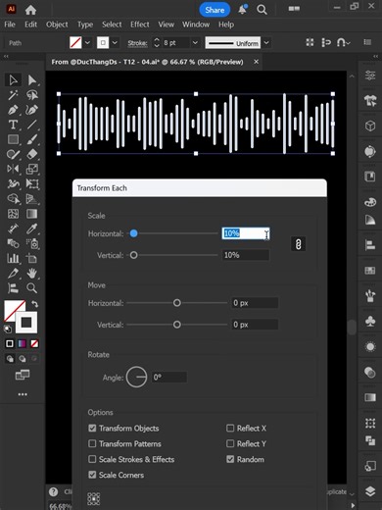Screen dimensions: 382x510
Task: Select the Reflect tool
Action: 13,169
